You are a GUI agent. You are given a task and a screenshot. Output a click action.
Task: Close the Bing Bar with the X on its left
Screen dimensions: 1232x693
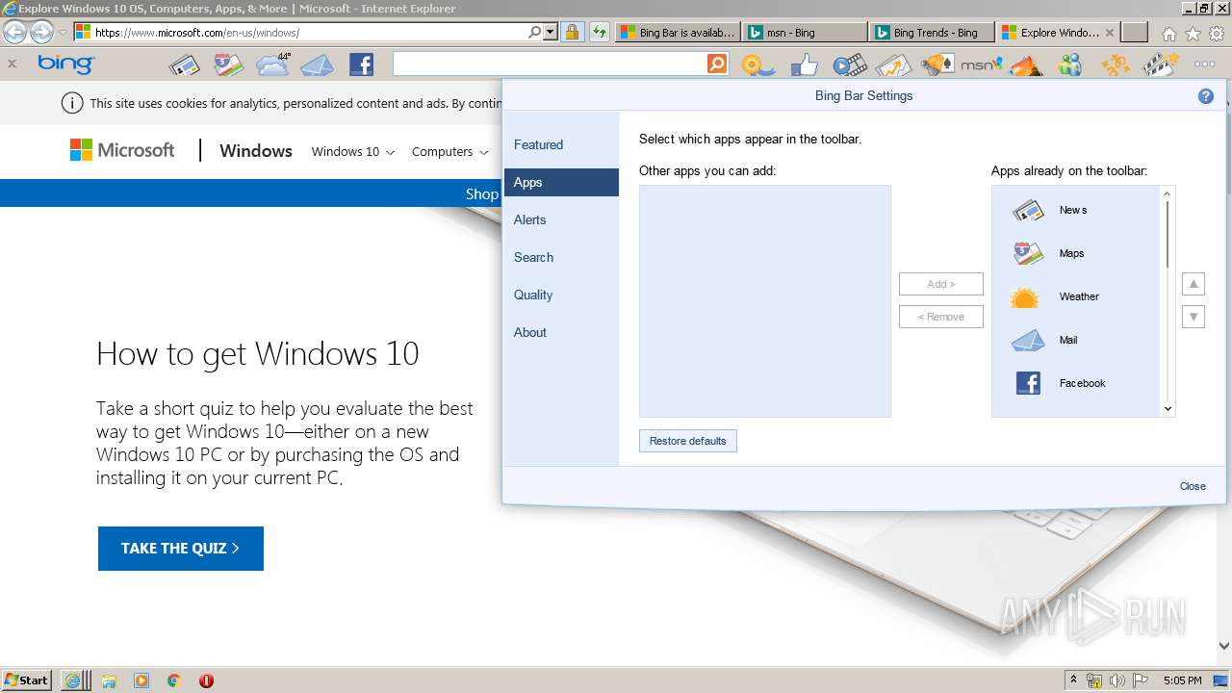click(x=12, y=64)
